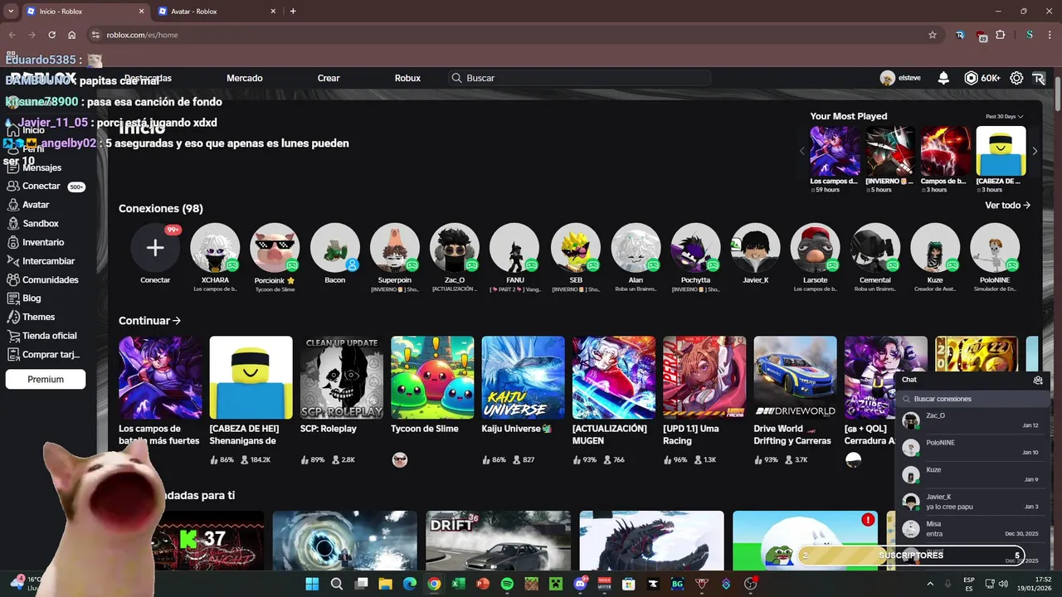
Task: Open Comprar tarjetas sidebar item
Action: 43,355
